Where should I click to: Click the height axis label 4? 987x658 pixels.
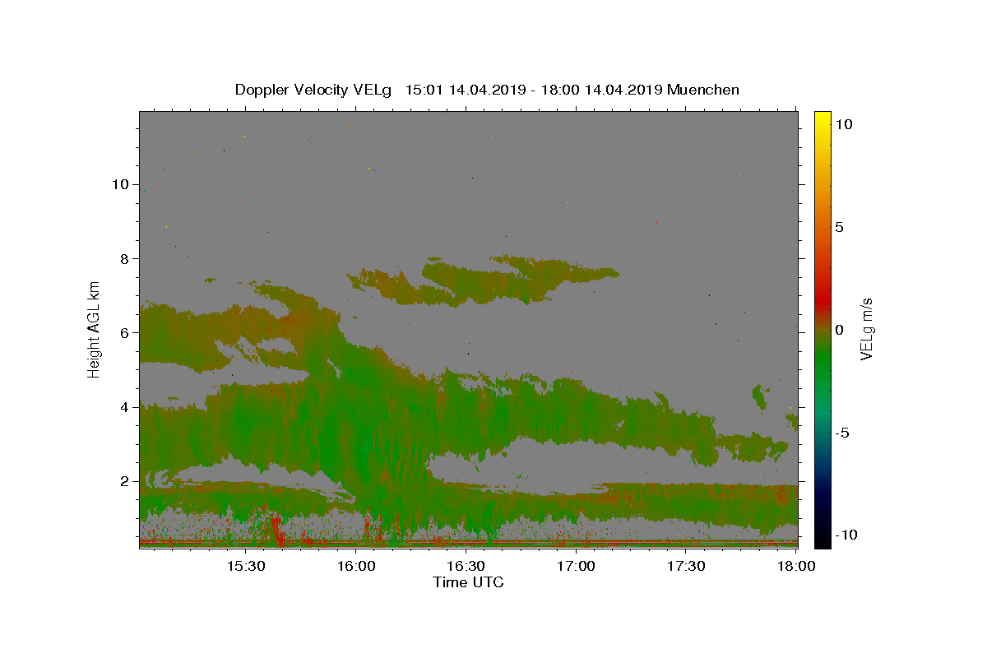[125, 407]
